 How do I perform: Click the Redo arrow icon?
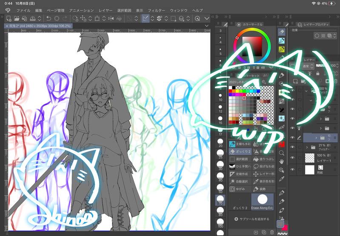pos(65,18)
